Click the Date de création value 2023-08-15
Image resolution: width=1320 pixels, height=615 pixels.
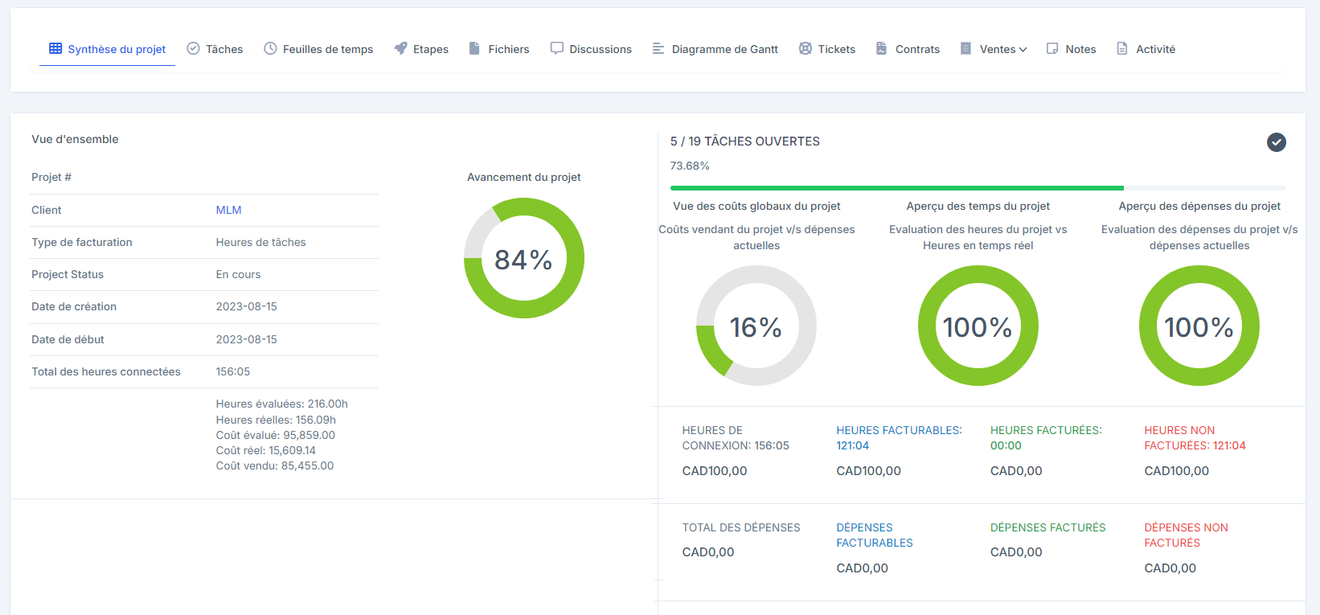click(x=246, y=306)
